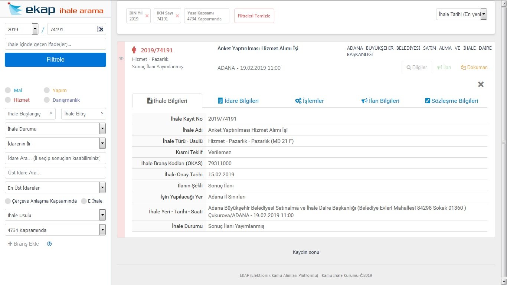Open the Bilgiler search button

tap(417, 67)
